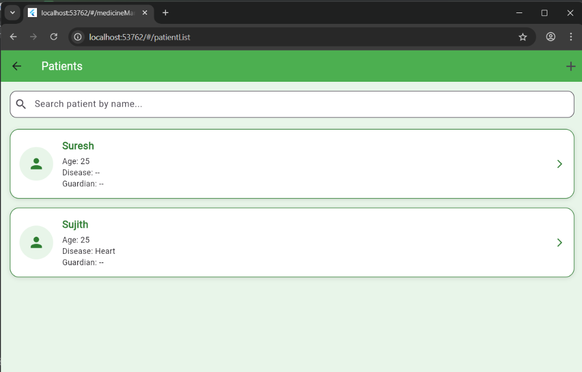This screenshot has width=582, height=372.
Task: Reload the current page
Action: pos(54,37)
